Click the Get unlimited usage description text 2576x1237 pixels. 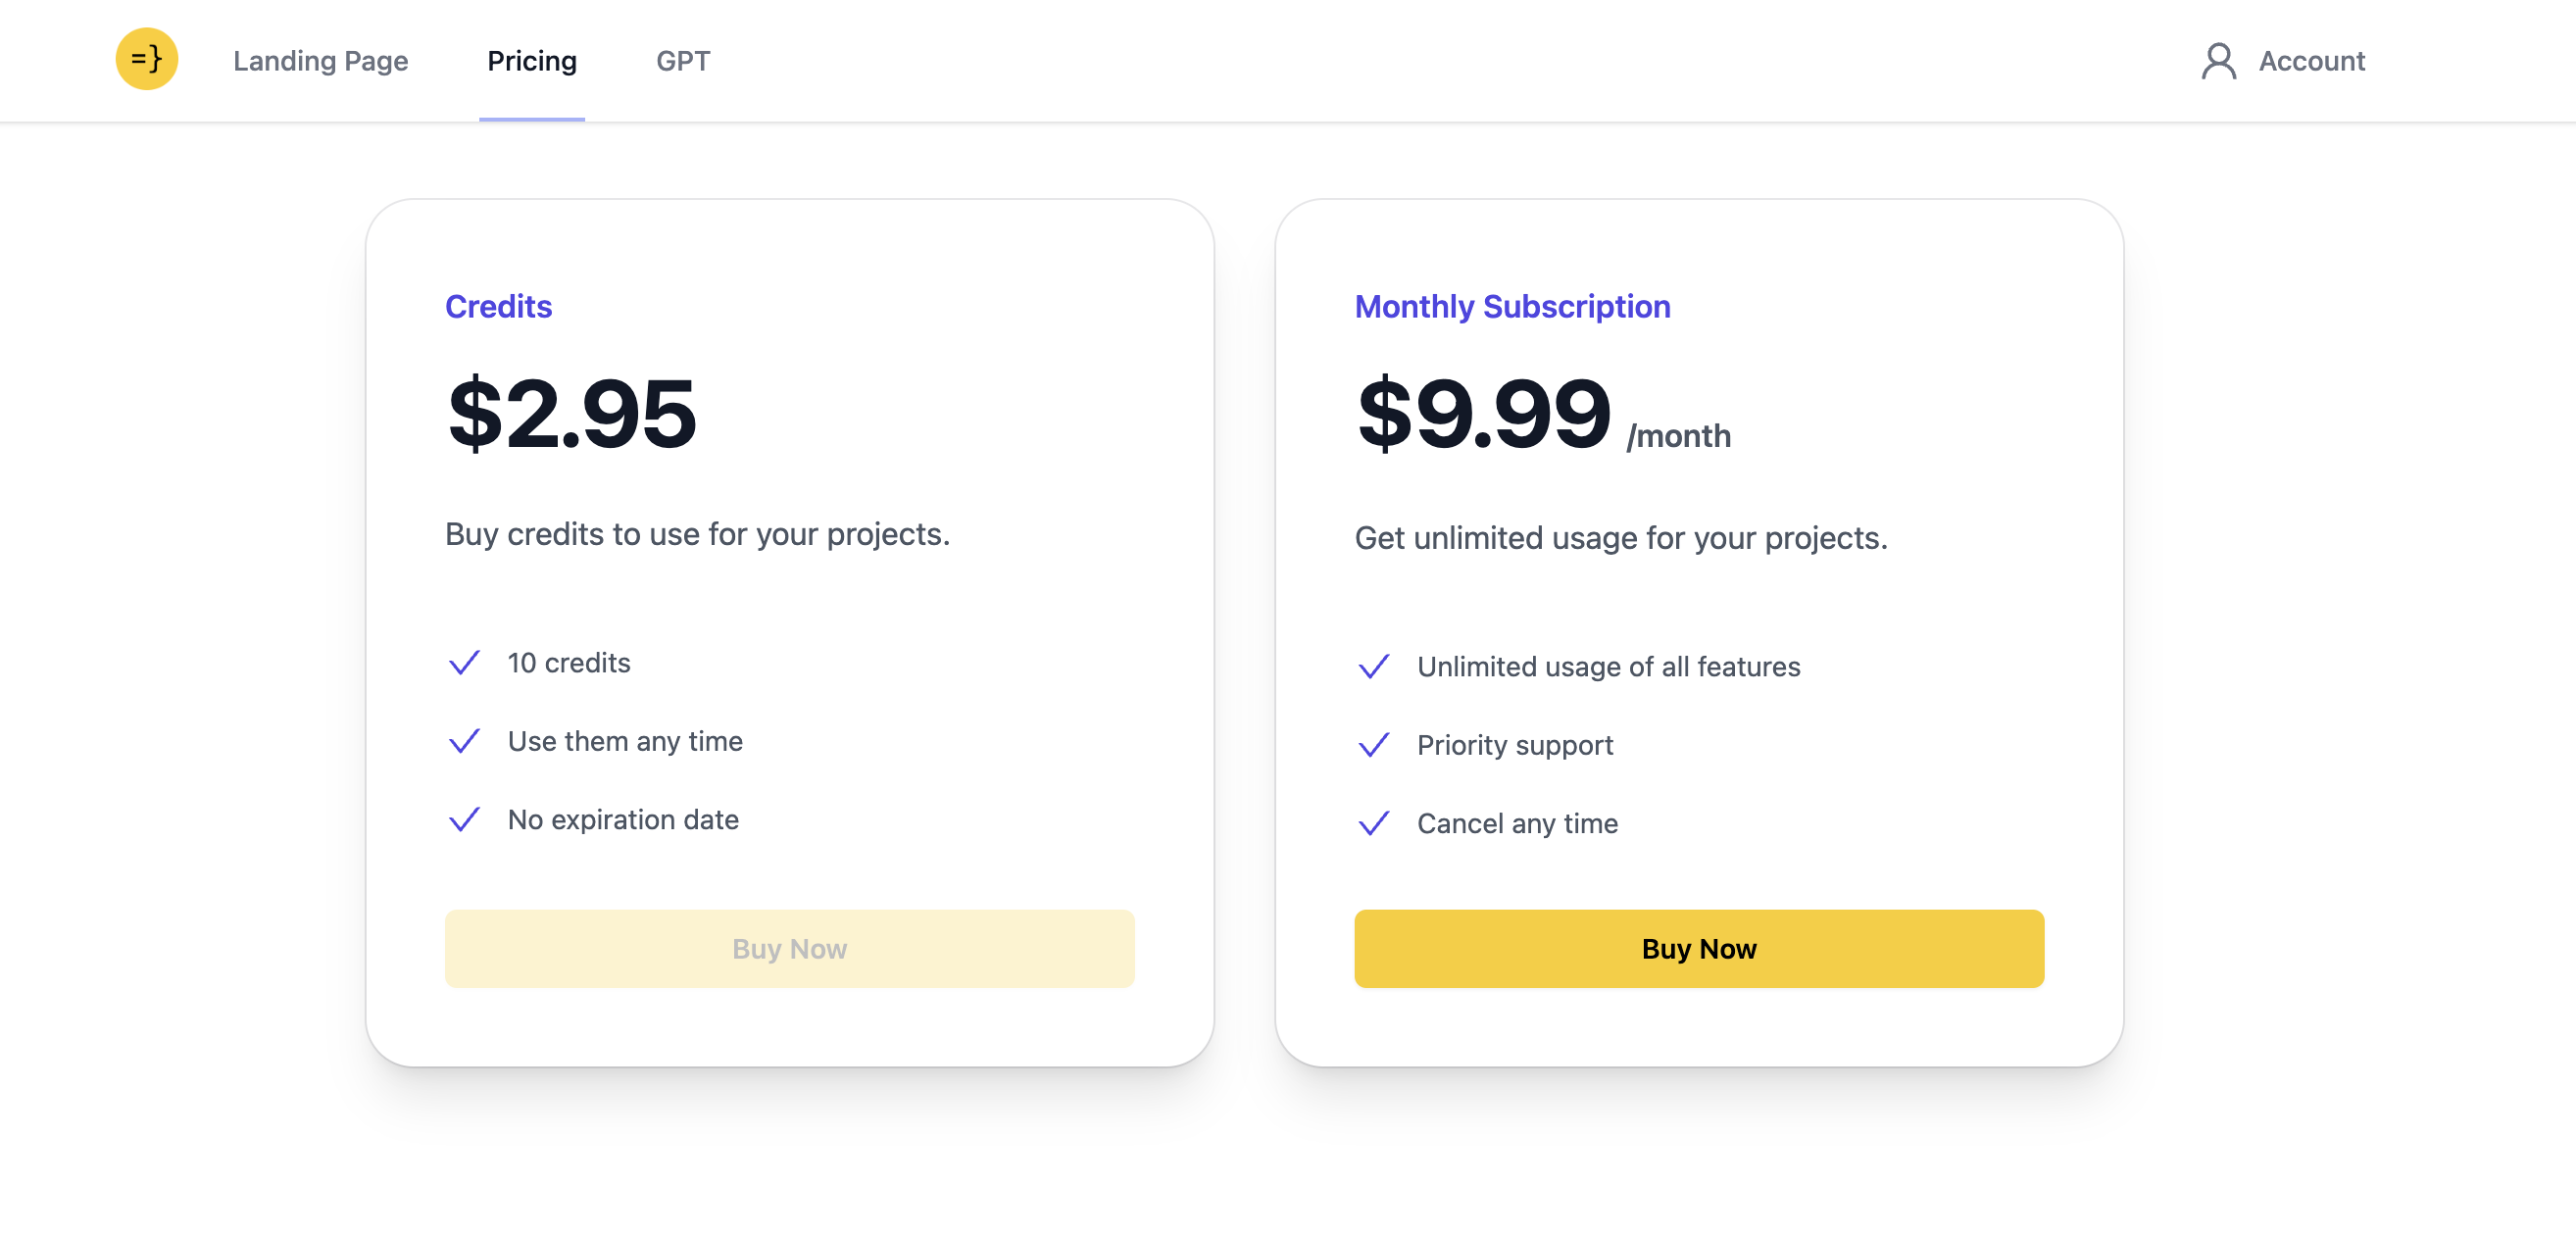1620,538
